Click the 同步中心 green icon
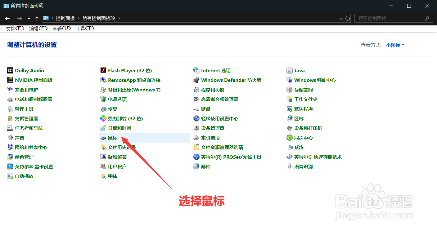The height and width of the screenshot is (230, 437). pos(290,138)
